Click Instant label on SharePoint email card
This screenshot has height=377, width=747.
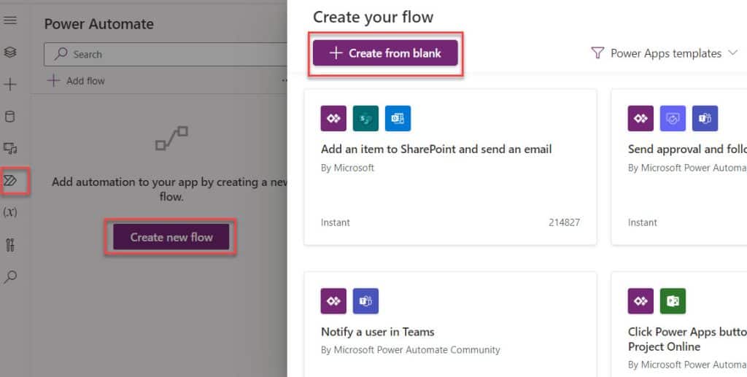(x=336, y=222)
